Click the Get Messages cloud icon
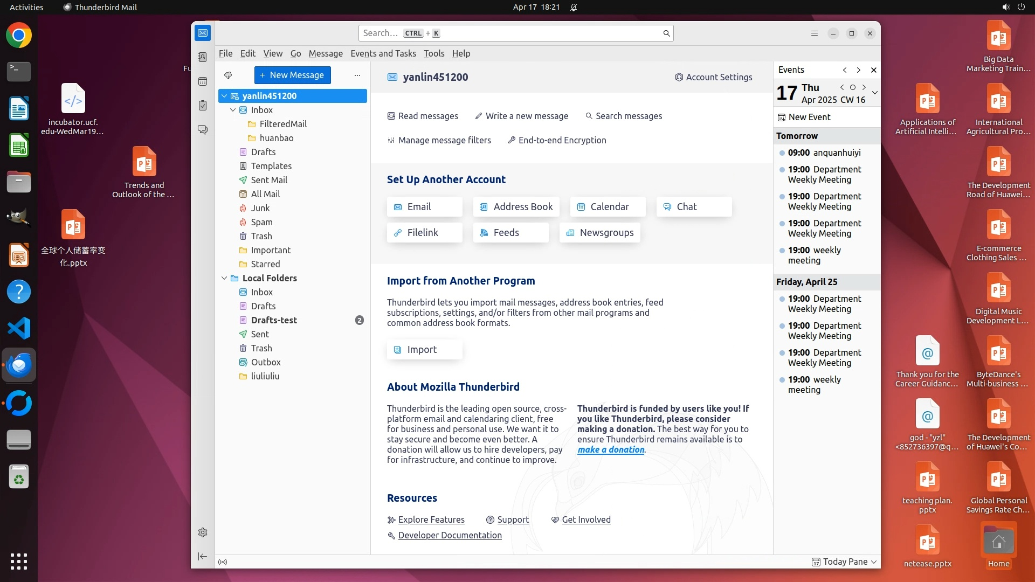Viewport: 1035px width, 582px height. (228, 75)
